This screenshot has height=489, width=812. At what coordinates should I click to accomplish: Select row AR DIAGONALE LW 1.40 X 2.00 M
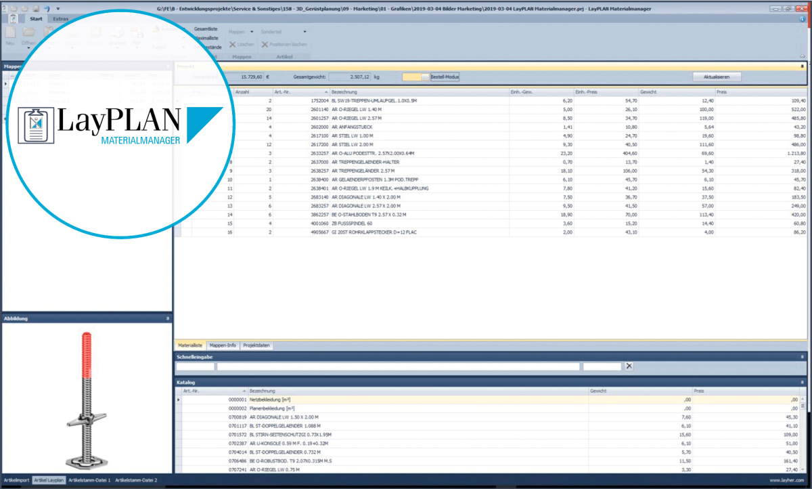point(492,197)
